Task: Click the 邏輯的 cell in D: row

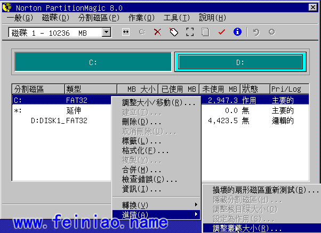Action: 283,120
